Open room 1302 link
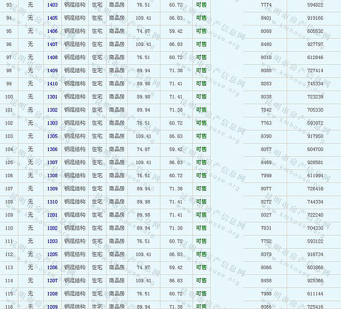Viewport: 341px width, 309px height. tap(52, 110)
